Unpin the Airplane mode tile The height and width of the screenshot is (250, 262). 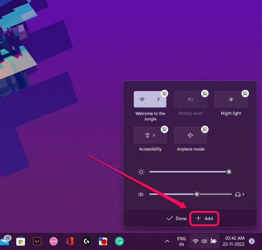click(205, 129)
